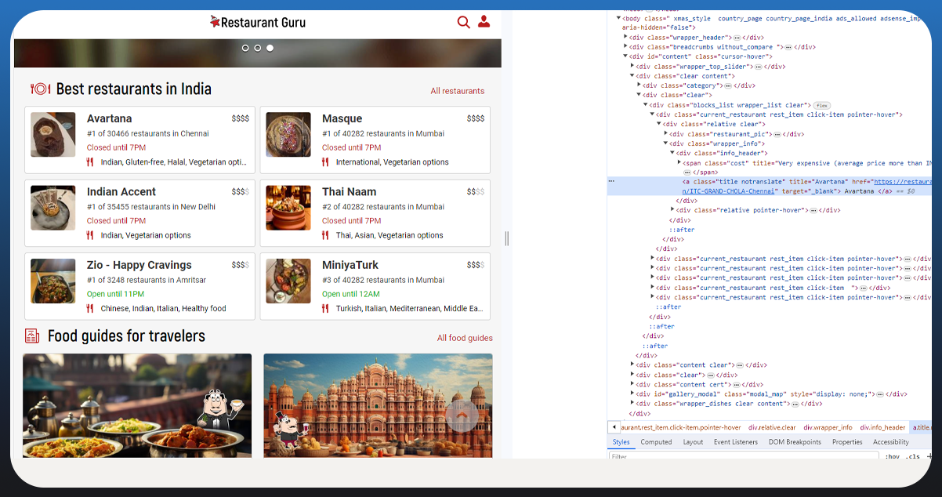Open the All restaurants link
This screenshot has height=497, width=942.
(x=457, y=91)
